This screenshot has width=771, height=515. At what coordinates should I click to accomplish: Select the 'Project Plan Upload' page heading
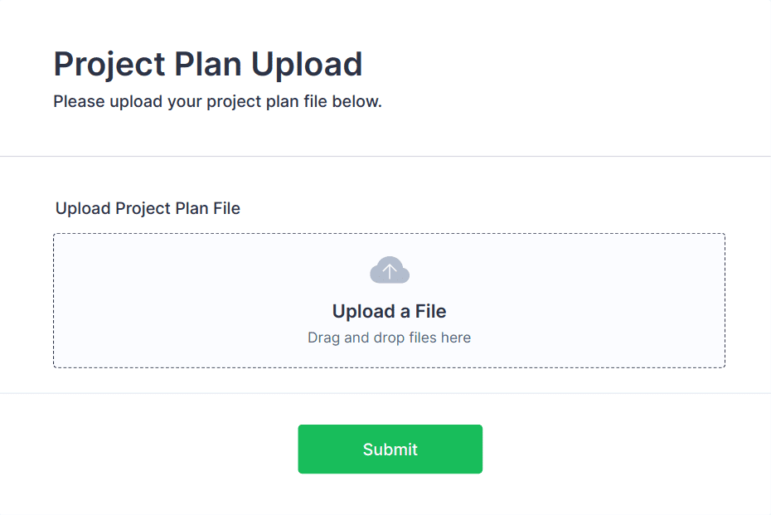[x=207, y=64]
